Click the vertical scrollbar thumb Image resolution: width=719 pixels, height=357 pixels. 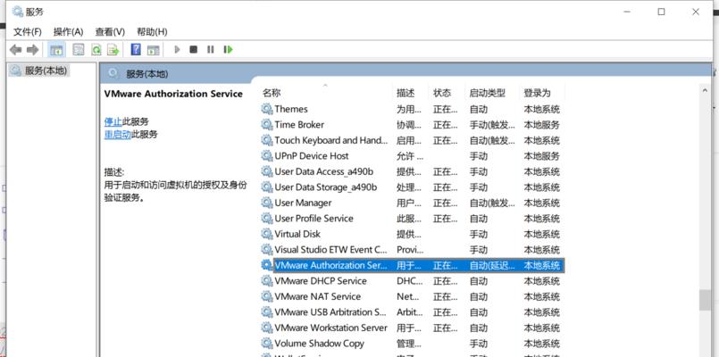tap(705, 301)
